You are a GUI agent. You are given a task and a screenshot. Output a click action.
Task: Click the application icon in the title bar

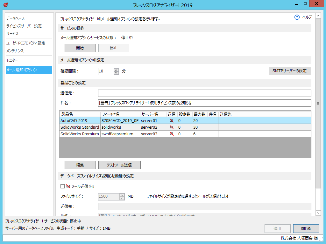(6, 4)
